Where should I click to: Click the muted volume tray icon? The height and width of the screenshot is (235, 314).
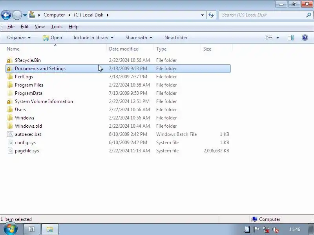276,230
